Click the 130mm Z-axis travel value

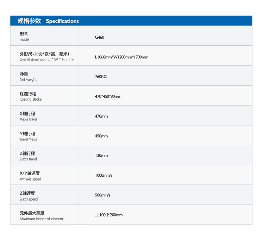(101, 156)
